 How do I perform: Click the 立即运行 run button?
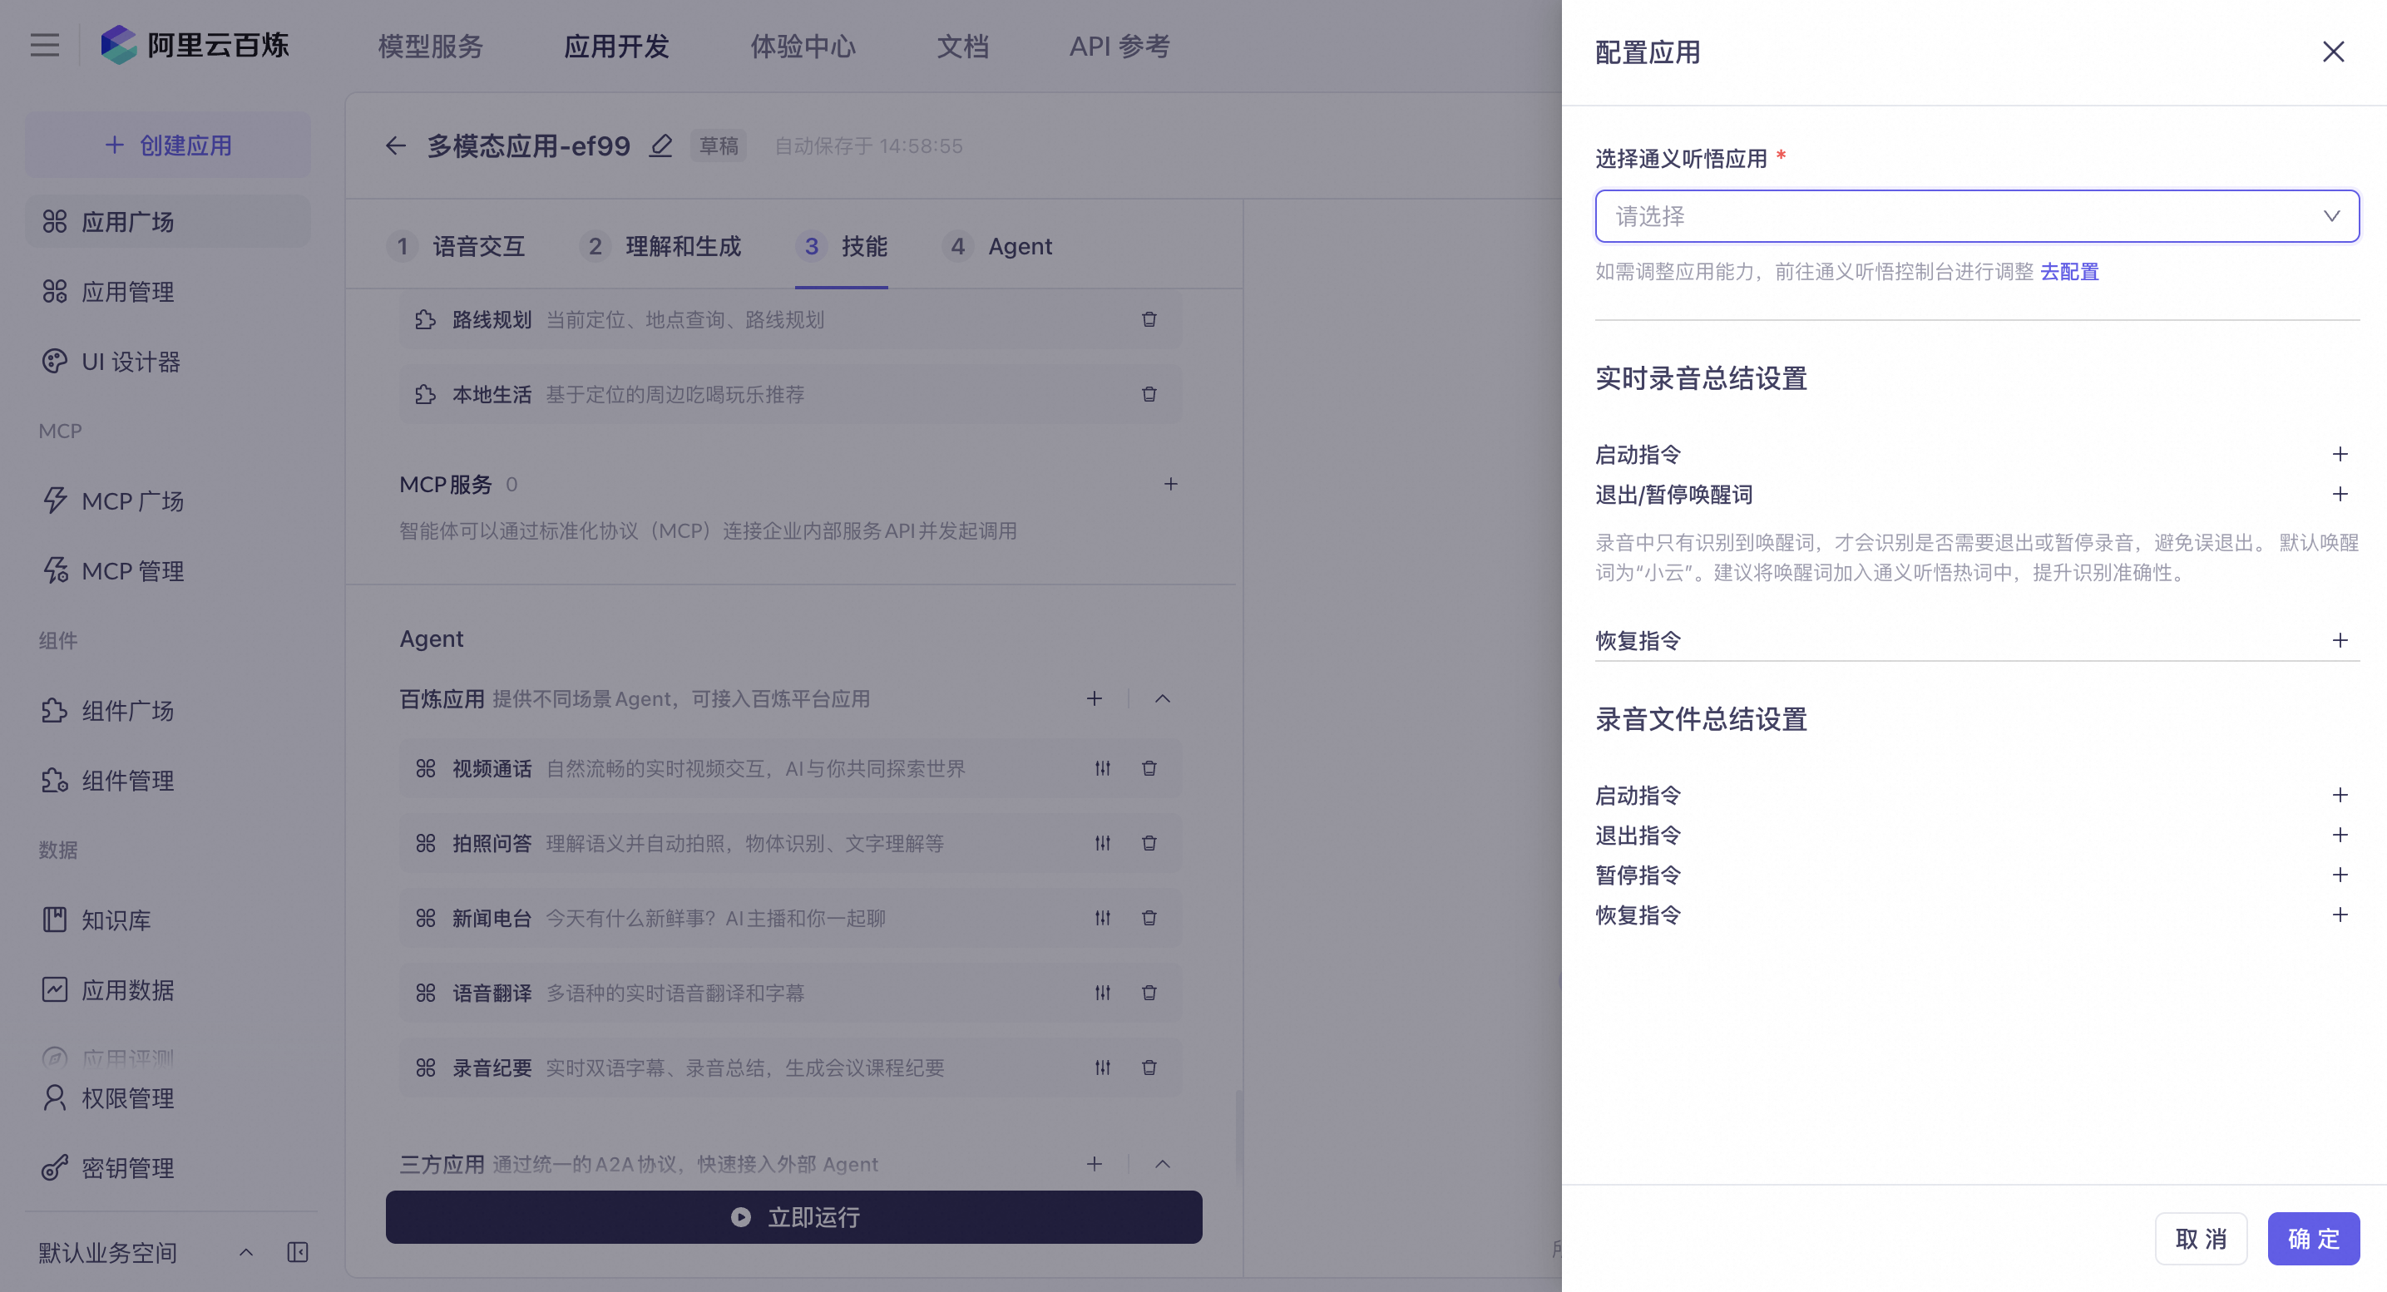pyautogui.click(x=793, y=1216)
